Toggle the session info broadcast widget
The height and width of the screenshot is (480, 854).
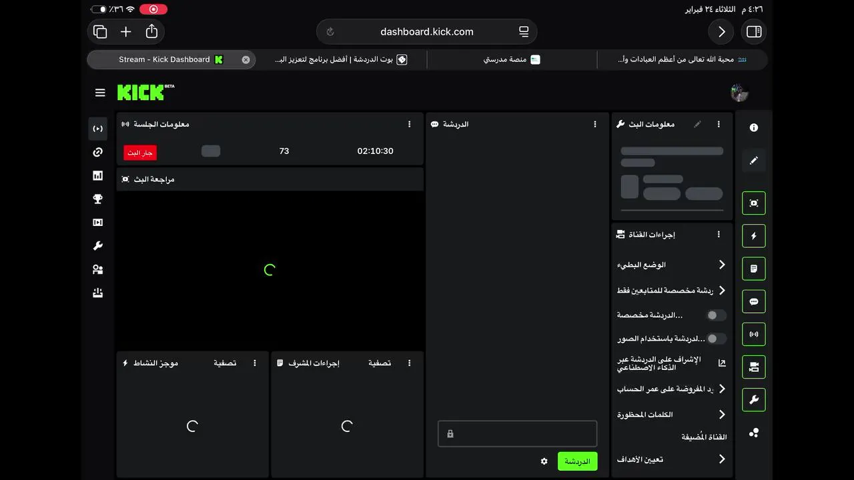point(754,334)
